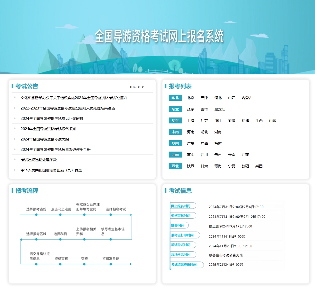Open 报名系统使用手册 announcement
The image size is (315, 290).
click(x=55, y=150)
